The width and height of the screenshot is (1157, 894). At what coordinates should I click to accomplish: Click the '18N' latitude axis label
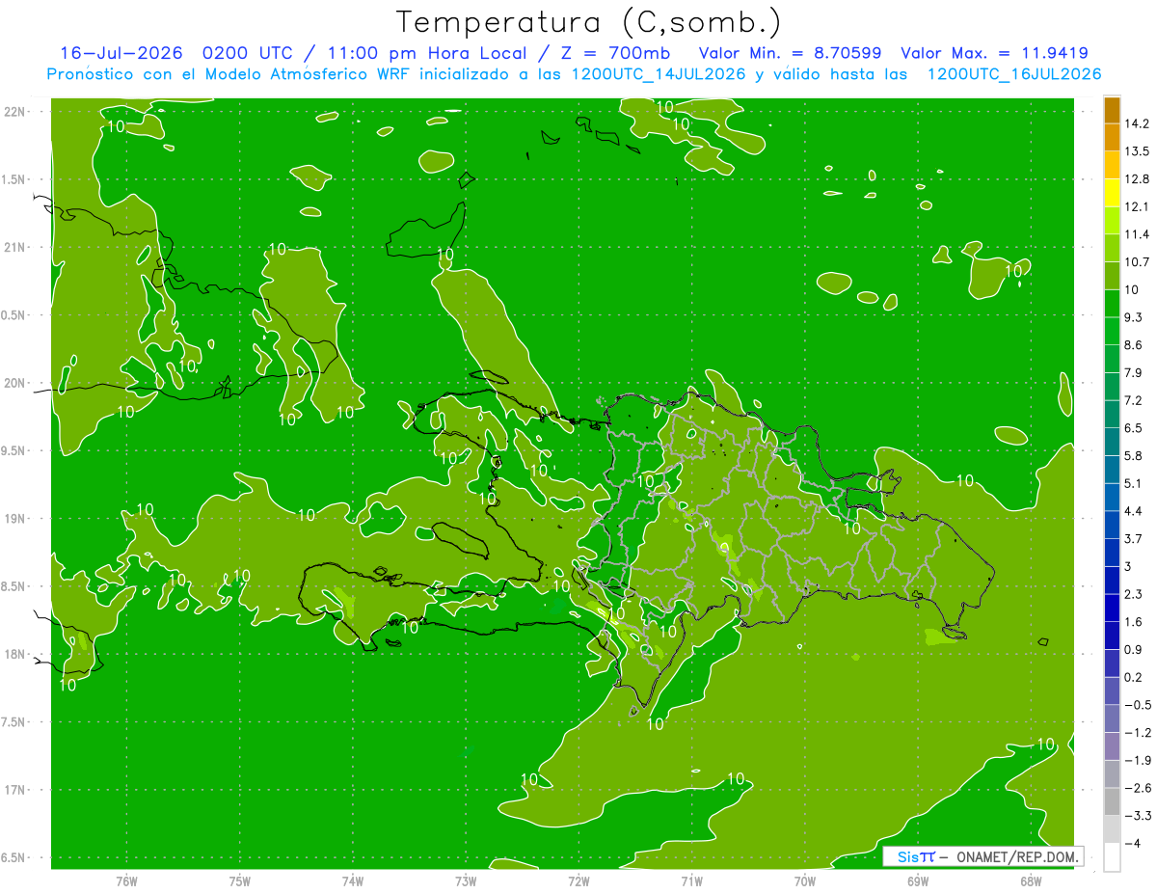[16, 654]
